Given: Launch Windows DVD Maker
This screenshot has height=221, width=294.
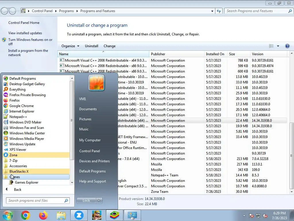Looking at the screenshot, I should pos(25,122).
